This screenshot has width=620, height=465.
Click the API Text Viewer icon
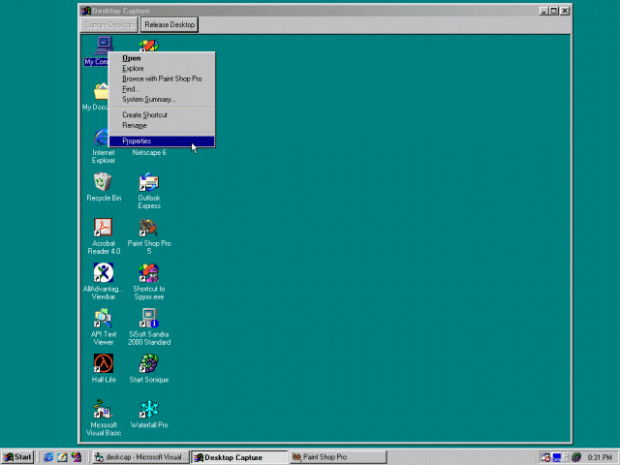click(104, 319)
